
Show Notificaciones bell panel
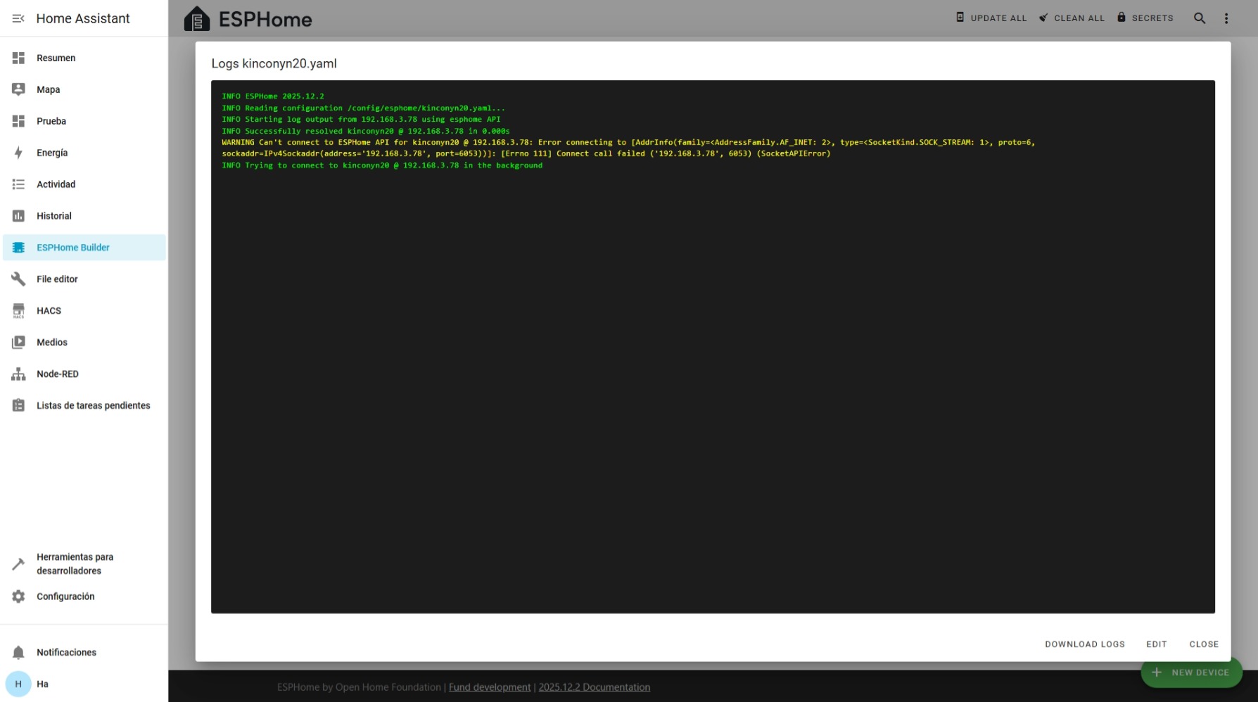18,653
